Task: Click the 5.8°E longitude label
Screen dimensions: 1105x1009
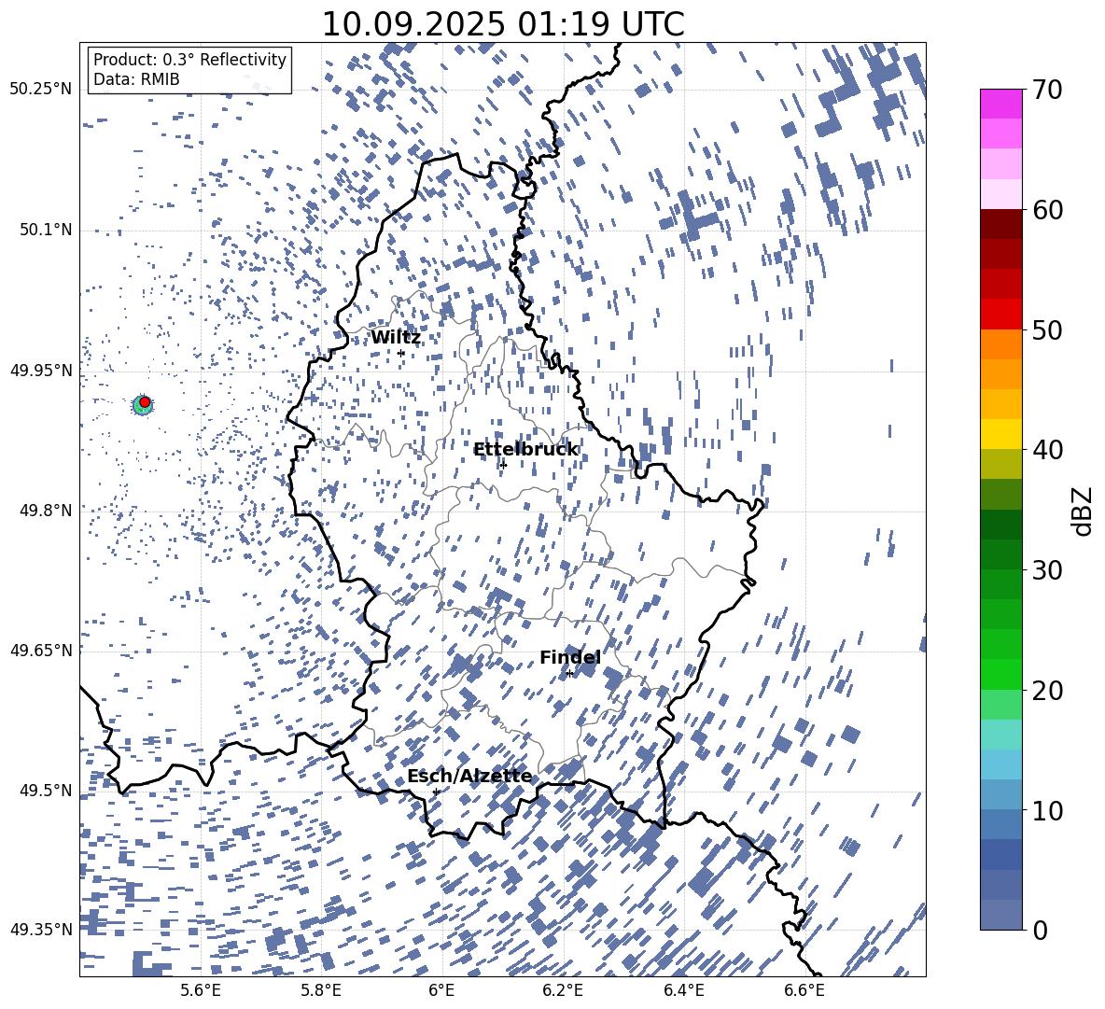Action: pos(321,990)
